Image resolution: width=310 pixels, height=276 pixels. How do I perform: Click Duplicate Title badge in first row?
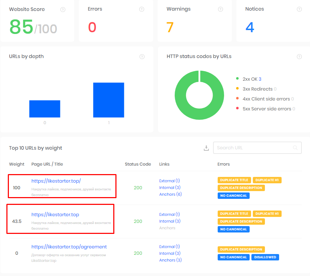click(234, 180)
